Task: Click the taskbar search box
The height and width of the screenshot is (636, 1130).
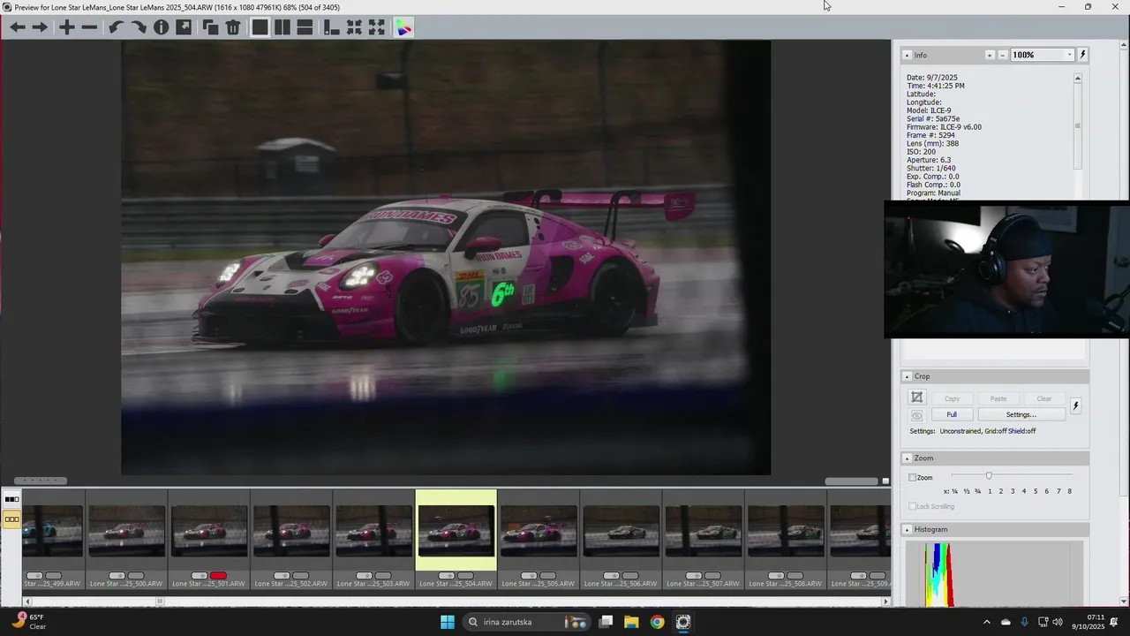Action: coord(526,622)
